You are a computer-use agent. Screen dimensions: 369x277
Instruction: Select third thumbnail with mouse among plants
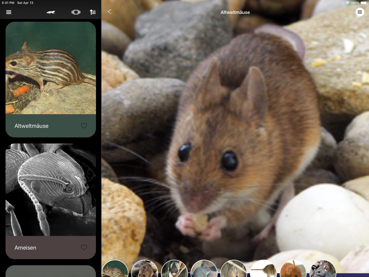pyautogui.click(x=174, y=269)
